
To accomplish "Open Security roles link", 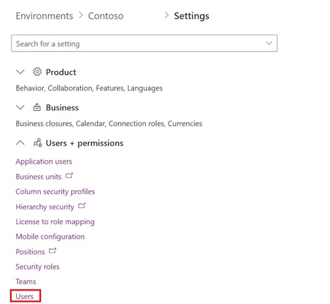I will 38,267.
